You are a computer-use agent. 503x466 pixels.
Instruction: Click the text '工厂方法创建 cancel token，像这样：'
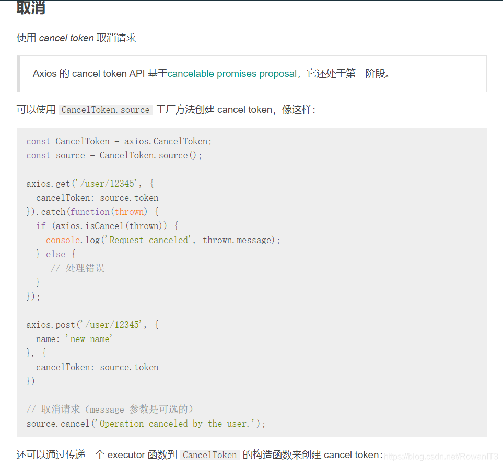click(236, 110)
